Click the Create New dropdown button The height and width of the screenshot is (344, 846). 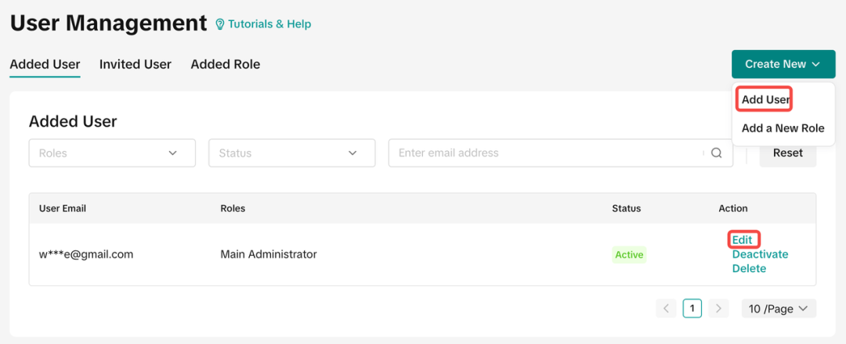coord(783,64)
